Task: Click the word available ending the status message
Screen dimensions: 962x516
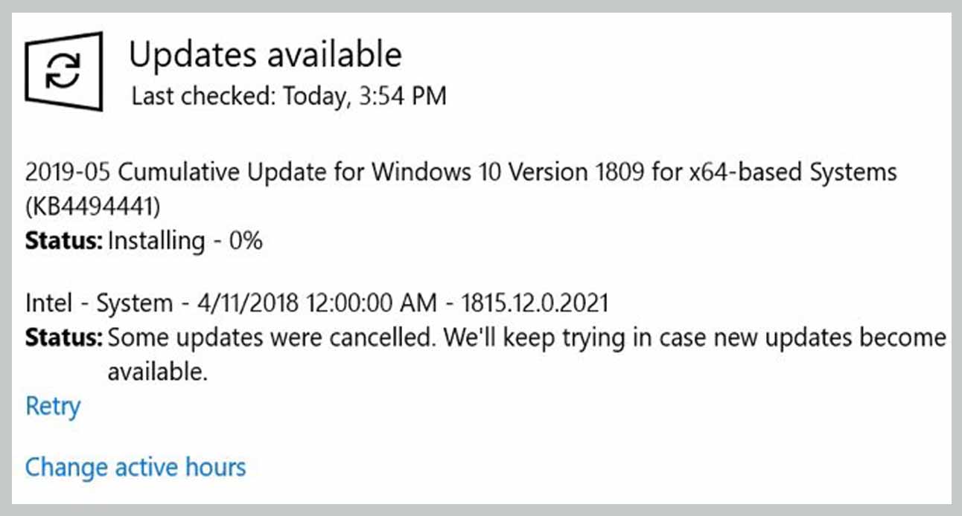Action: click(x=157, y=371)
